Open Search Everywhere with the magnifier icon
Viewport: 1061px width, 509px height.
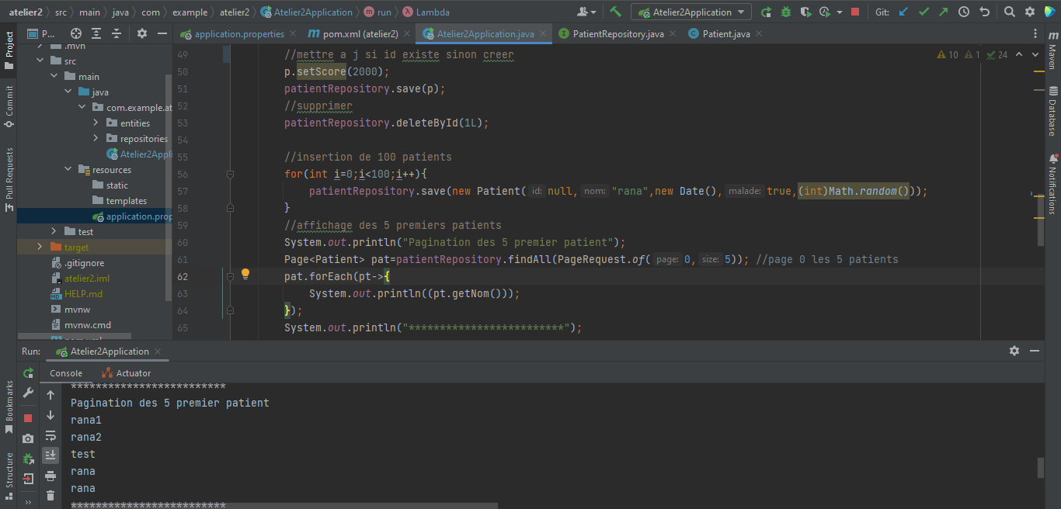coord(1009,12)
